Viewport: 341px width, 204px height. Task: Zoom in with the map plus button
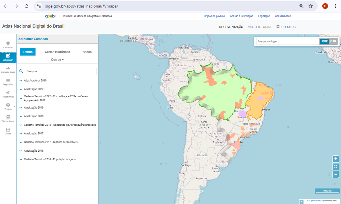336,159
